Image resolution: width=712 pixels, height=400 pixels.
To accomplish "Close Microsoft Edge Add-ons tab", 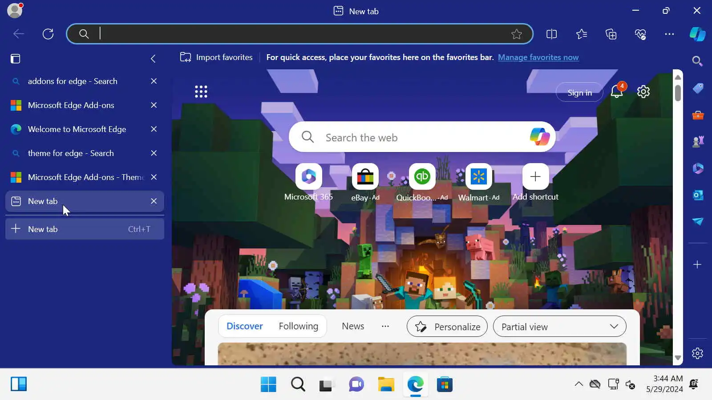I will point(154,105).
